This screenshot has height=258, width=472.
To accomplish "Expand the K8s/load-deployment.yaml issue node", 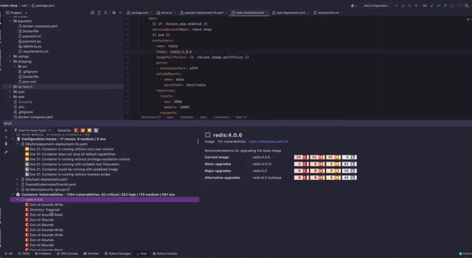I will [x=18, y=179].
